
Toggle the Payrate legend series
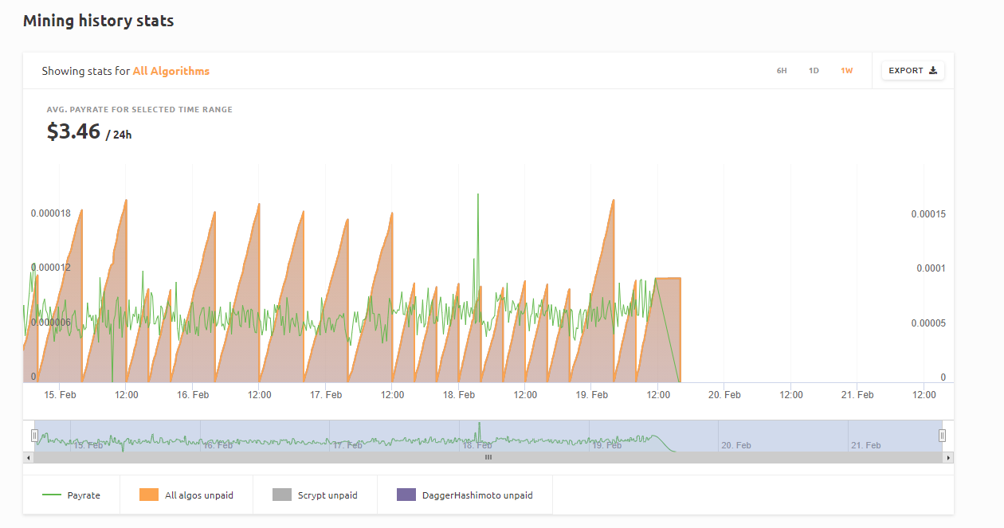coord(72,495)
